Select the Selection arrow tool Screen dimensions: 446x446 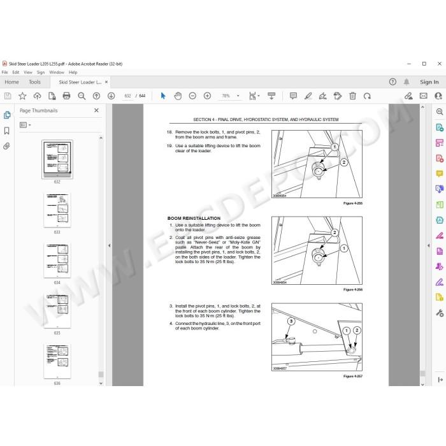tap(163, 96)
